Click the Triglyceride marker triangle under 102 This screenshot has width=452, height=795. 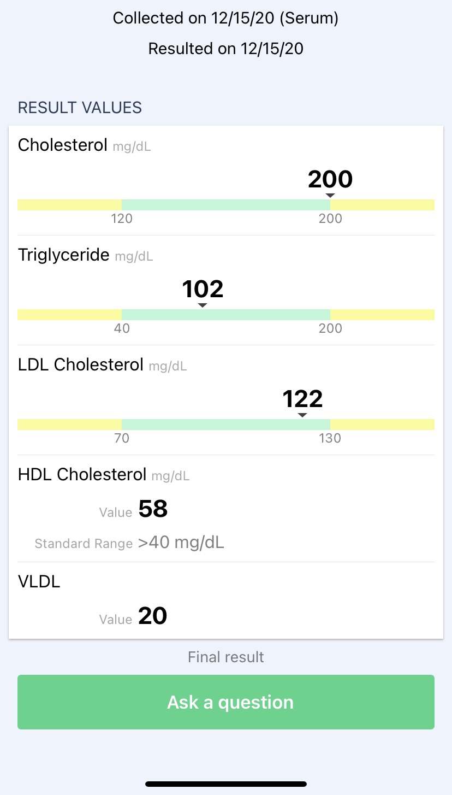[x=203, y=305]
